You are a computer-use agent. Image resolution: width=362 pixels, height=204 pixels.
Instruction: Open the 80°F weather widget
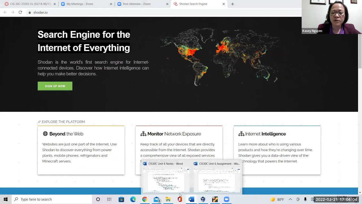277,199
